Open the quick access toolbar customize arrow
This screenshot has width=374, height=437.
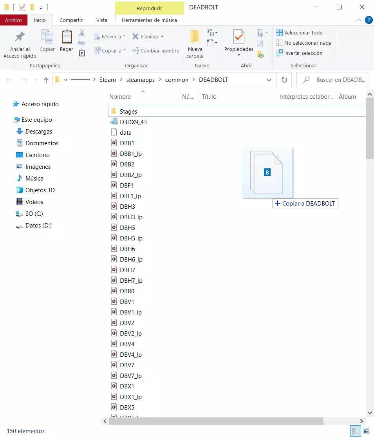coord(41,7)
